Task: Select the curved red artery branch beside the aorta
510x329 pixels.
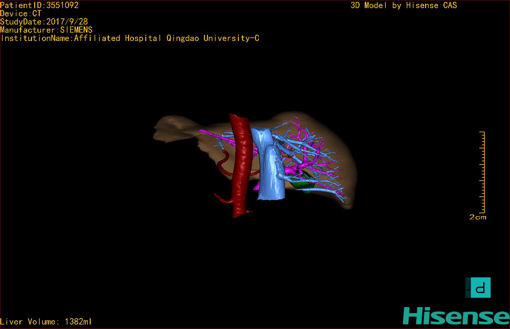Action: 223,163
